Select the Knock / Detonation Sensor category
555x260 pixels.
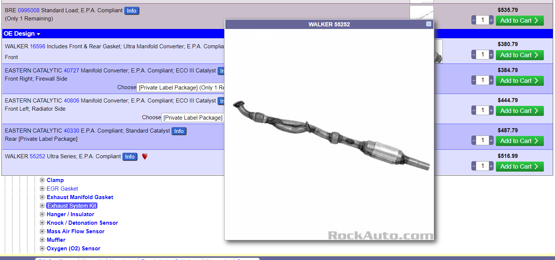coord(82,223)
